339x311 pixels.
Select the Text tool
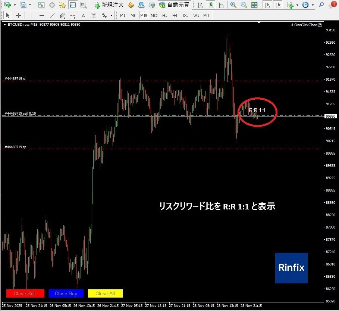pyautogui.click(x=83, y=15)
